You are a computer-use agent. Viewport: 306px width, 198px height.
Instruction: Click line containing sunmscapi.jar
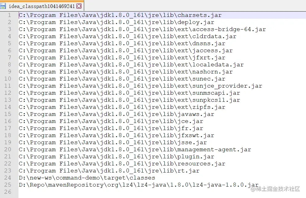pos(129,93)
